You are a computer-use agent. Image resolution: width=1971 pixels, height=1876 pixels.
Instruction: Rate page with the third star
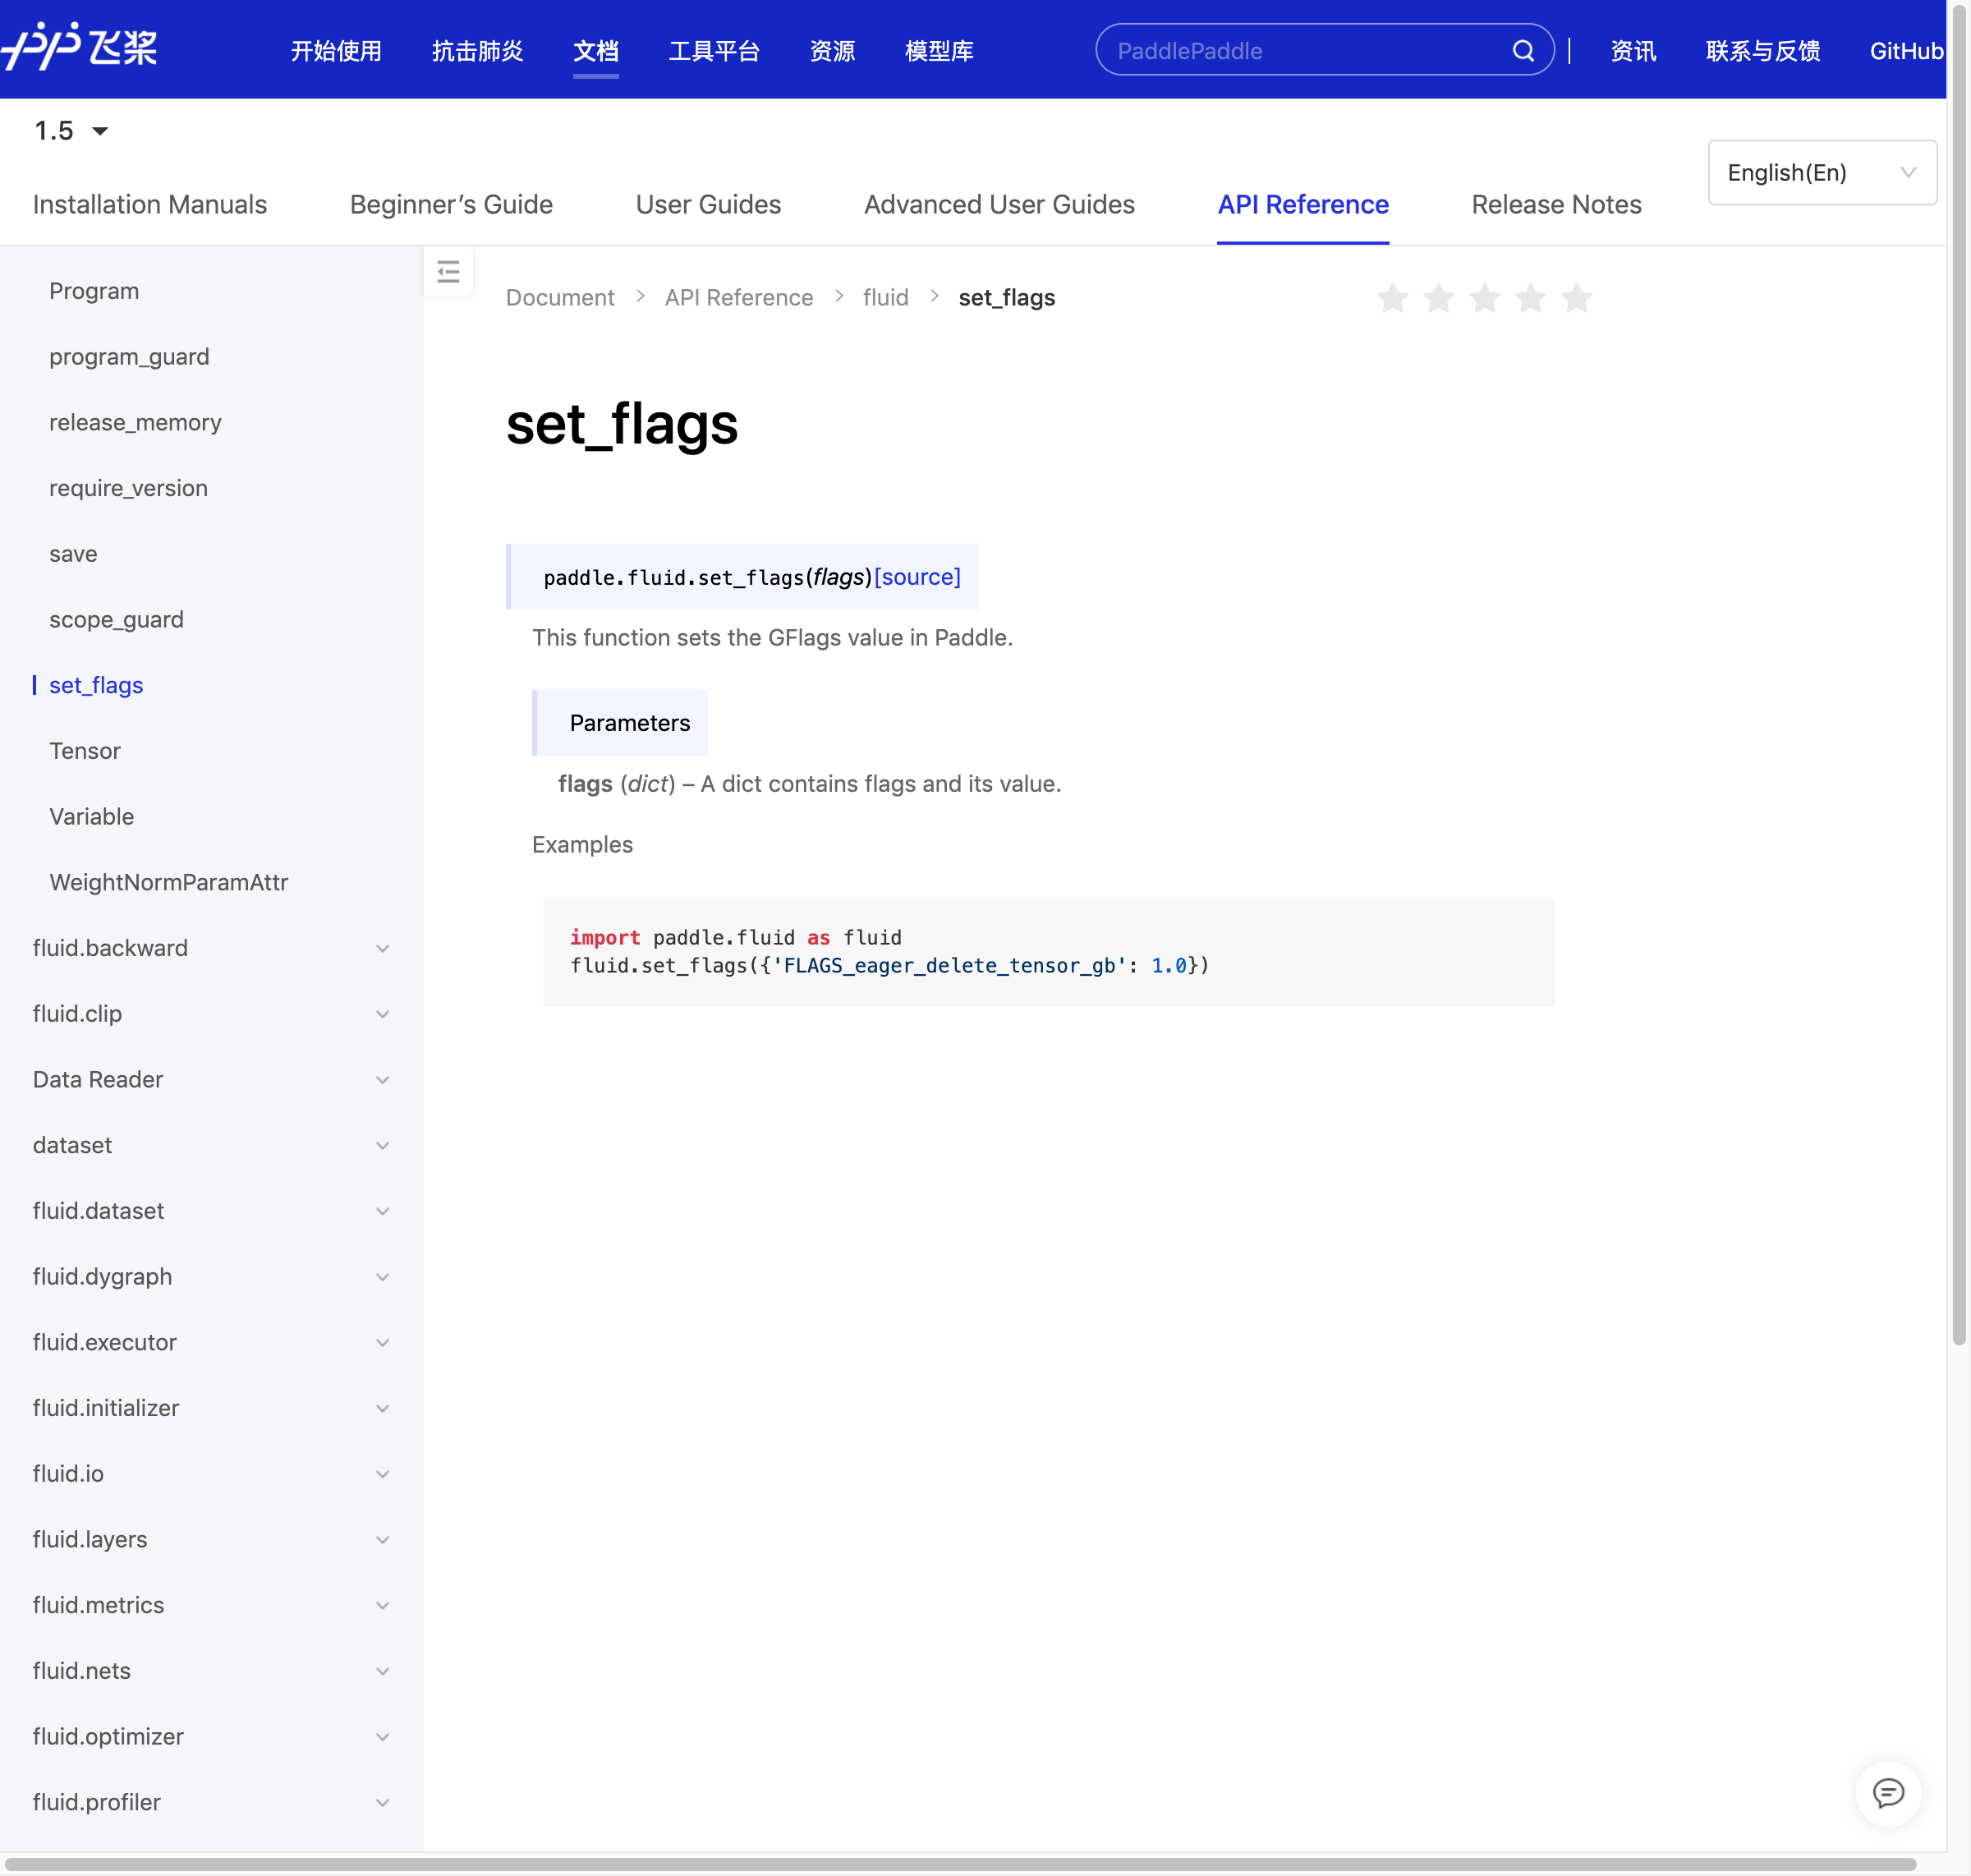pos(1484,298)
